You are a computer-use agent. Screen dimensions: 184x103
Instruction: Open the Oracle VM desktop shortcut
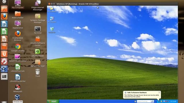coord(18,99)
